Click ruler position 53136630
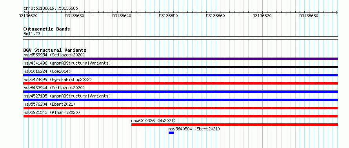This screenshot has width=349, height=148. 75,16
